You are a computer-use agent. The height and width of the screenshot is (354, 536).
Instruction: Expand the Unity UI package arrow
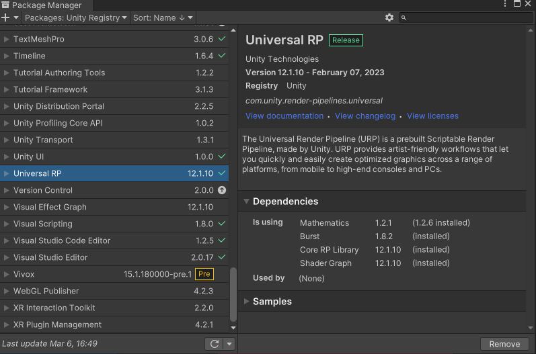click(6, 157)
